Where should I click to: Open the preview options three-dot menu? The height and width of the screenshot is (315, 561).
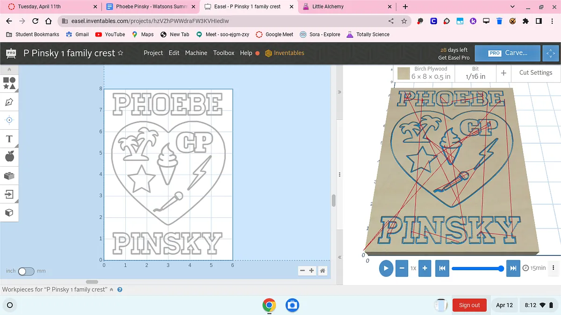554,268
